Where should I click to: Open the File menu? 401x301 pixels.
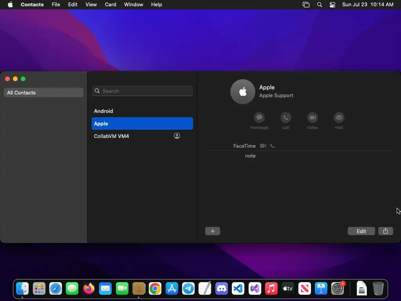click(x=56, y=5)
